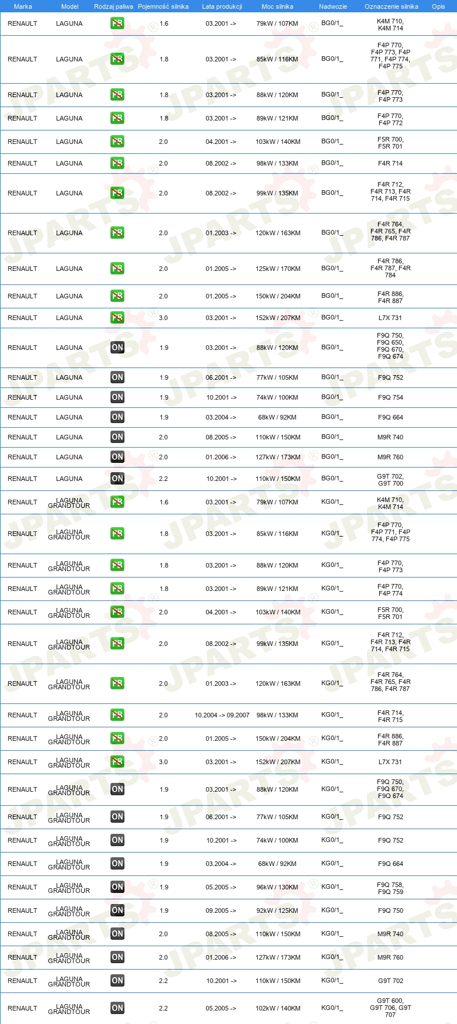The height and width of the screenshot is (1024, 457).
Task: Click engine codes G9T 600, G9T 706, G9T 707
Action: pos(390,1008)
